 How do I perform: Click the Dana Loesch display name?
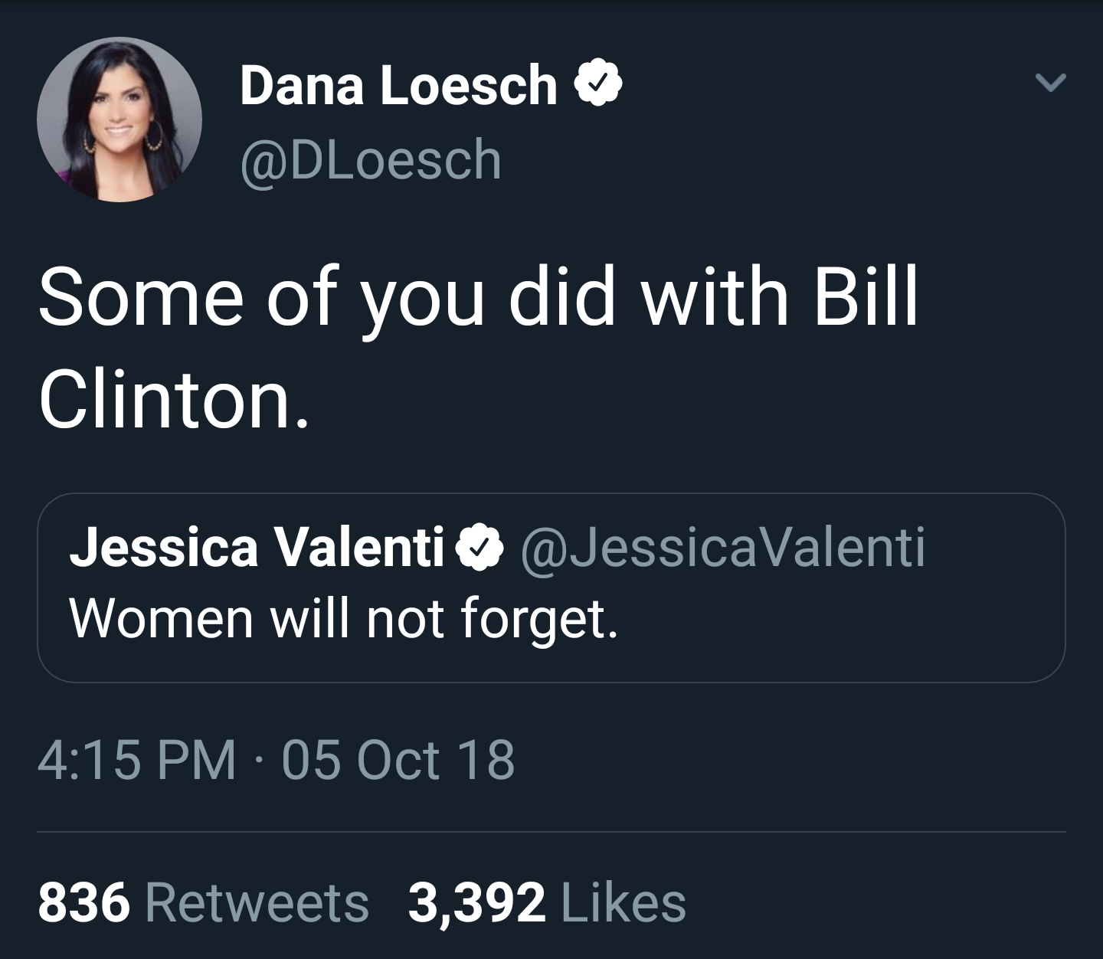[398, 85]
